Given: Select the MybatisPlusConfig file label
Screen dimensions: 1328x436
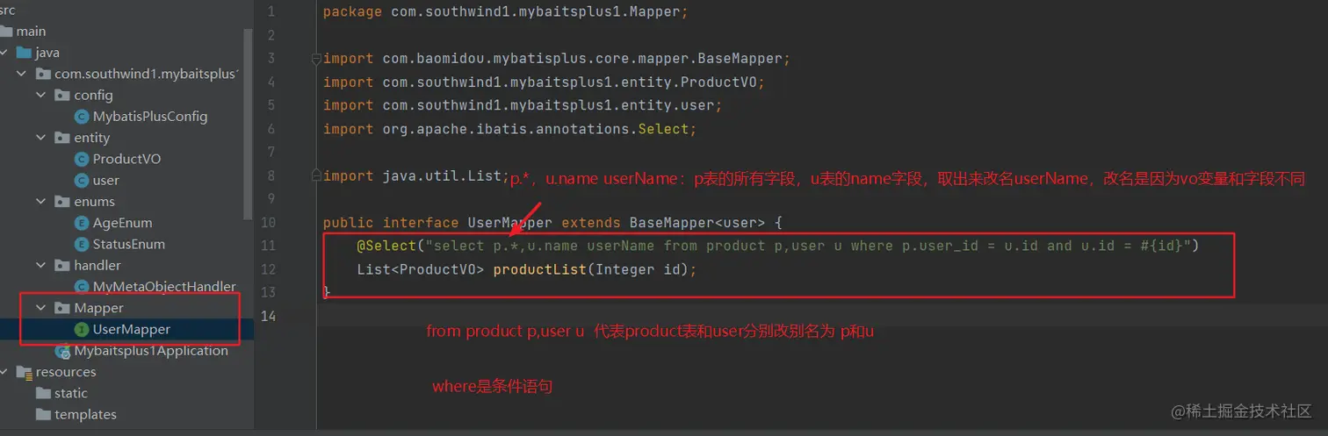Looking at the screenshot, I should click(x=150, y=116).
